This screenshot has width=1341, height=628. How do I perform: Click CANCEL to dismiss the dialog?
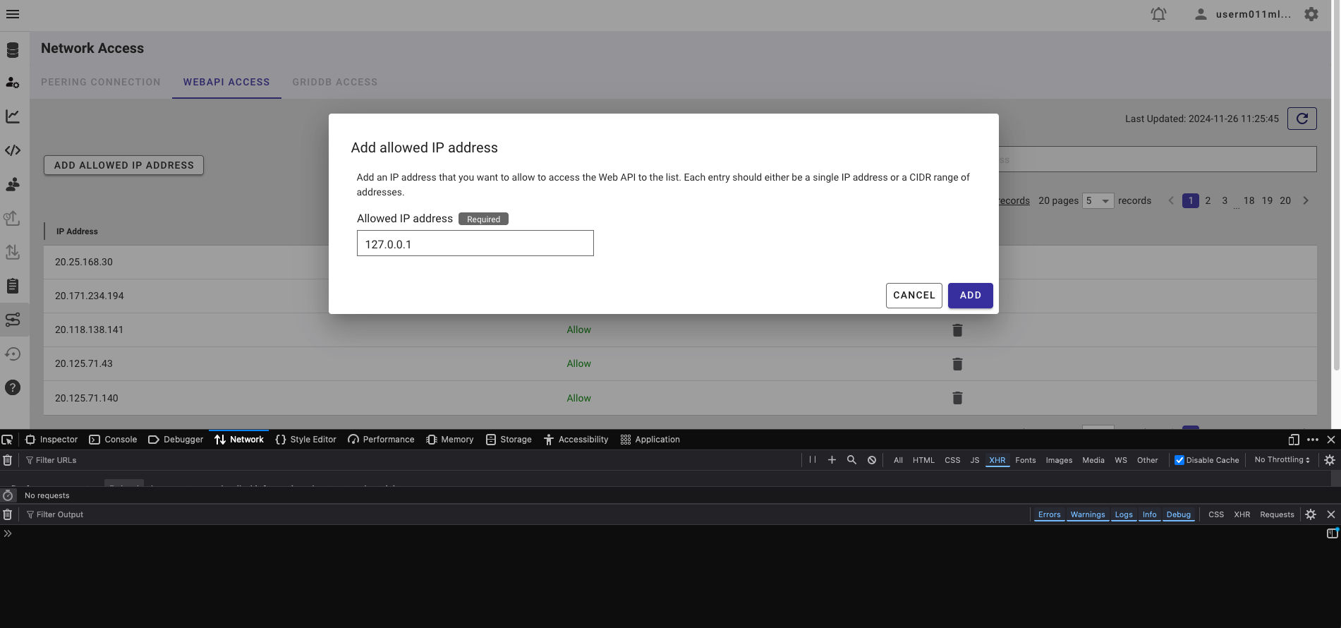pyautogui.click(x=914, y=296)
